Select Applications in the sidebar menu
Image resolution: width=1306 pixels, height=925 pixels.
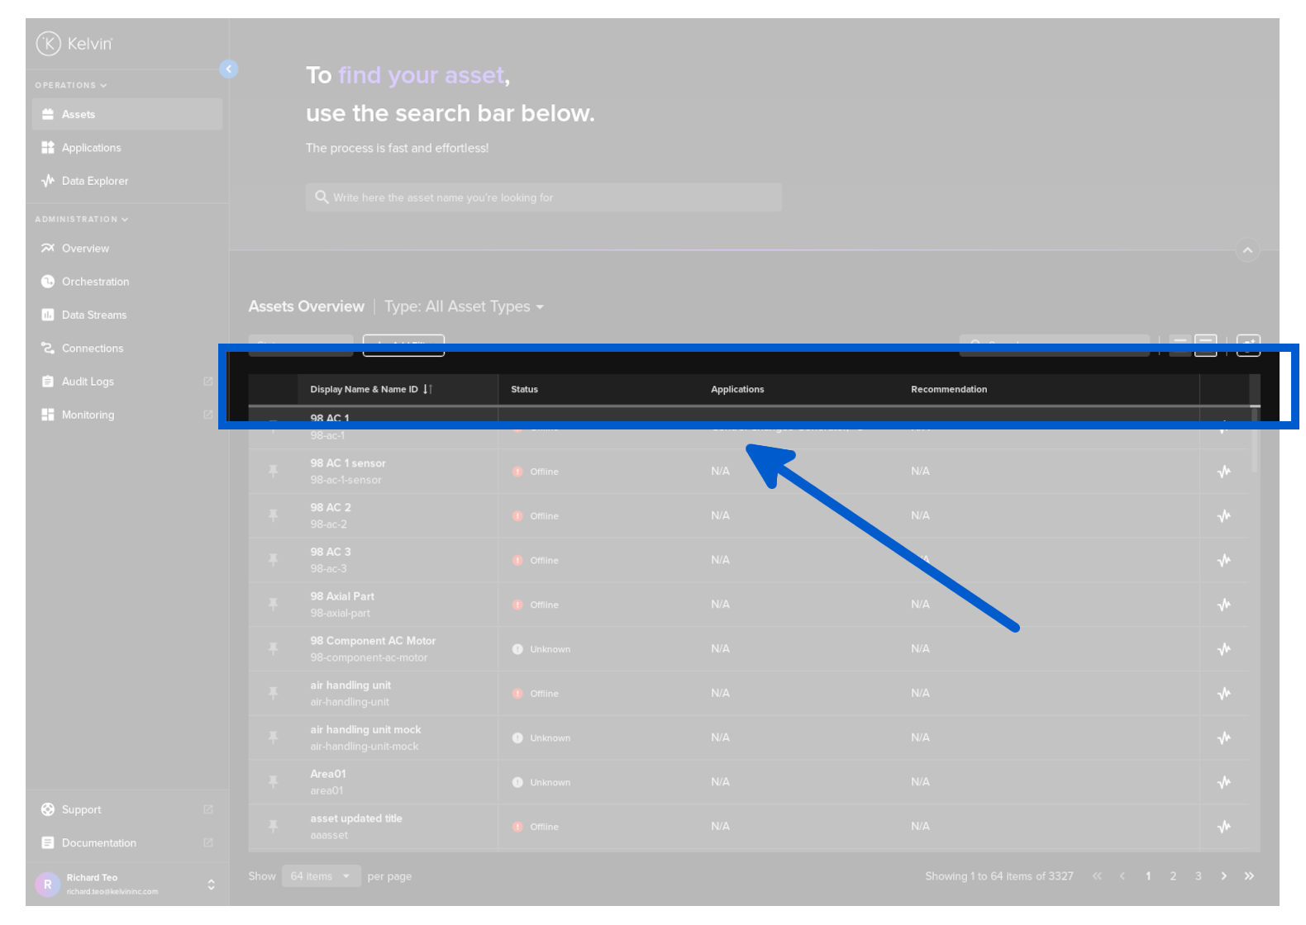[91, 148]
